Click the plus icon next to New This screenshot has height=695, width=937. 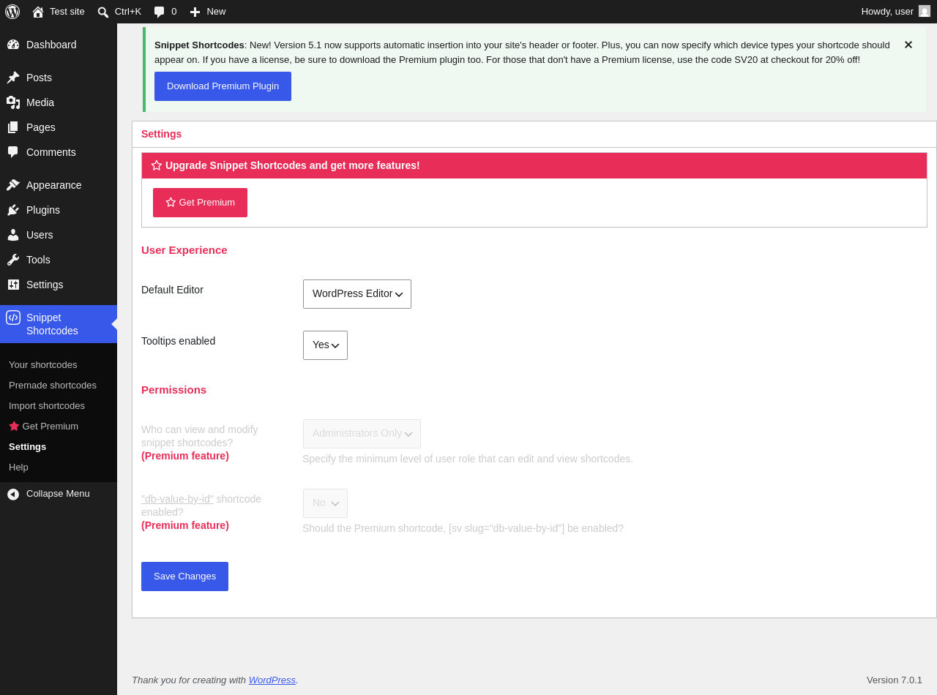pyautogui.click(x=195, y=12)
